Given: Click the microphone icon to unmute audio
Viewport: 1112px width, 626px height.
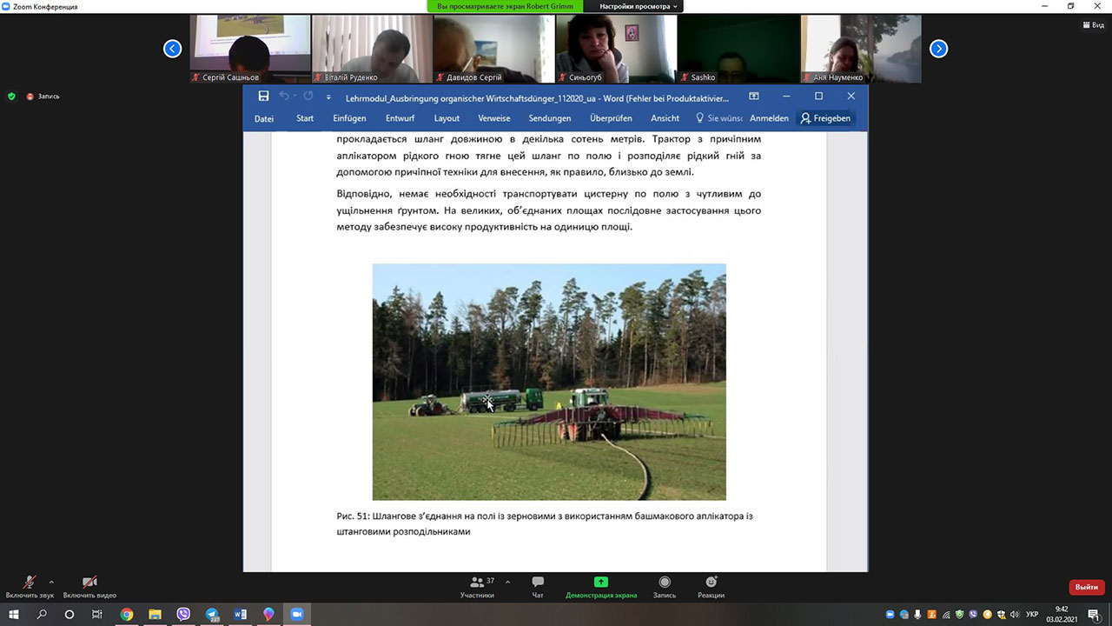Looking at the screenshot, I should (x=30, y=583).
